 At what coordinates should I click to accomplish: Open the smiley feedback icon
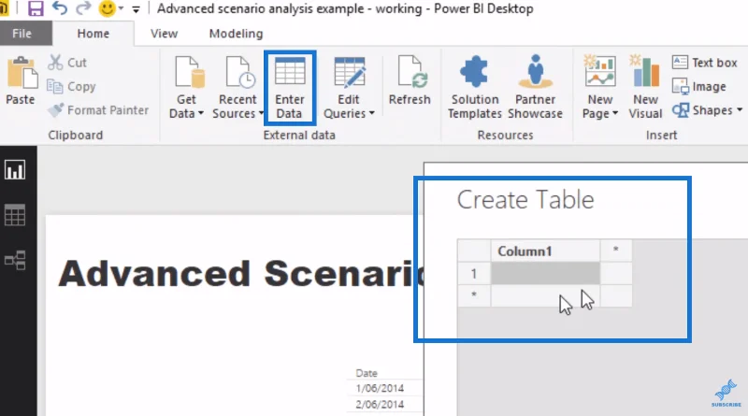tap(107, 8)
